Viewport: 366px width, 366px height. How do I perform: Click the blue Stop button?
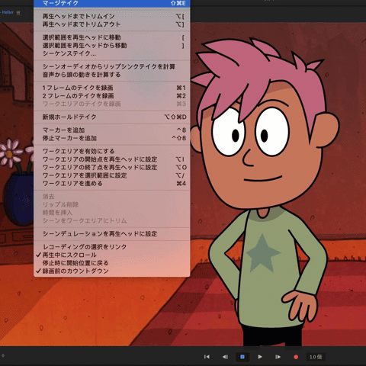pos(242,357)
